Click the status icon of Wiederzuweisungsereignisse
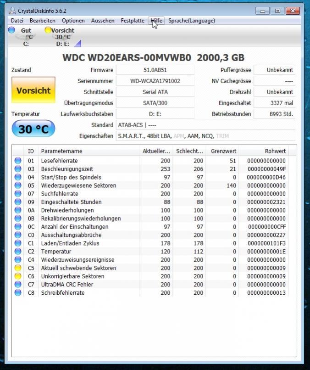This screenshot has width=310, height=370. (x=18, y=260)
